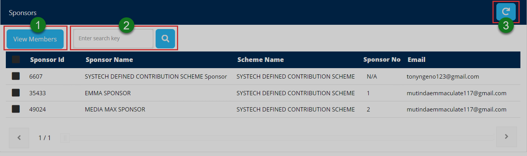This screenshot has height=156, width=527.
Task: Click the Sponsors panel title
Action: 23,13
